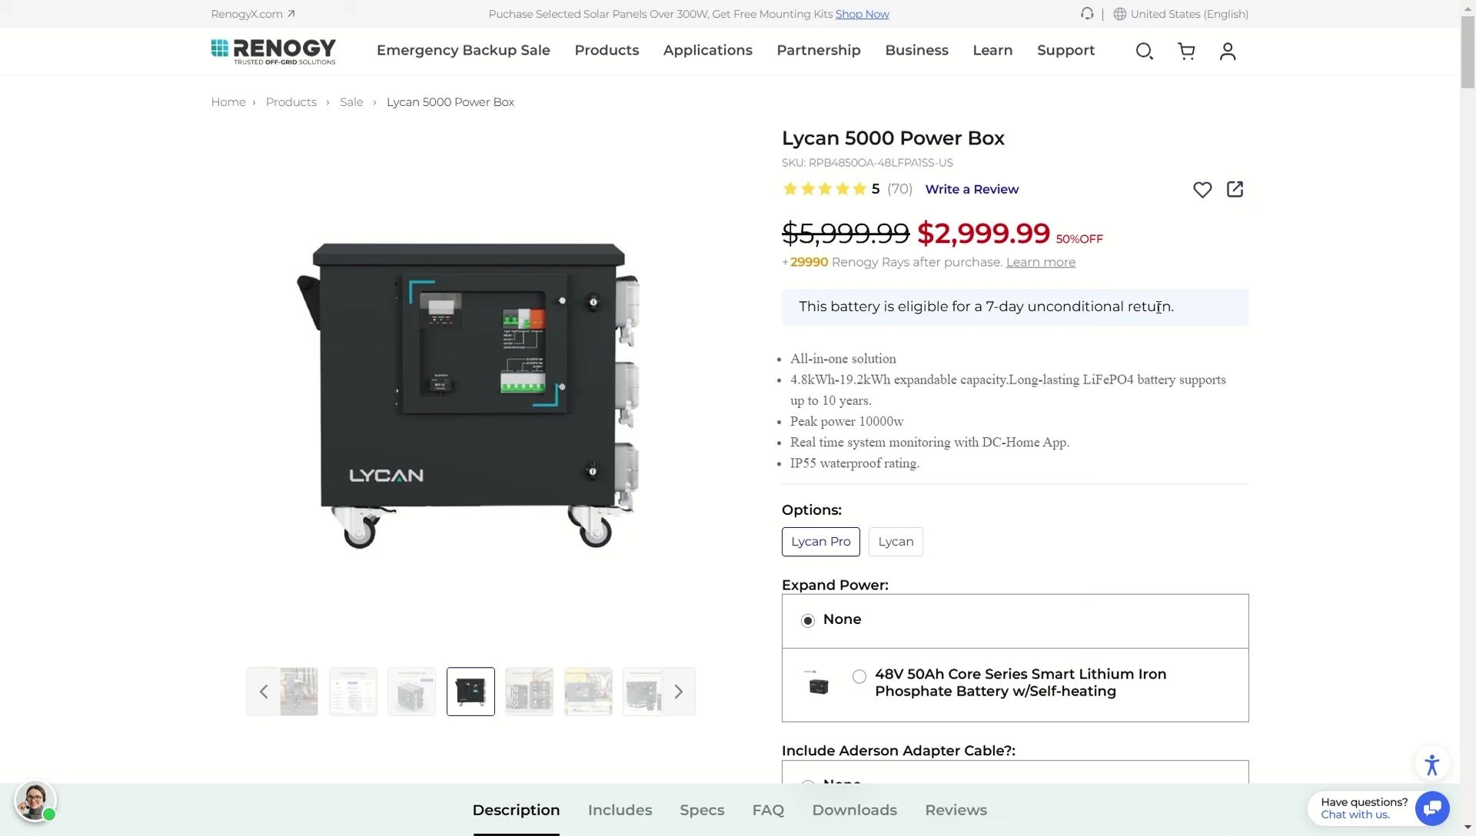Switch to the Specs tab
This screenshot has width=1476, height=836.
(702, 810)
